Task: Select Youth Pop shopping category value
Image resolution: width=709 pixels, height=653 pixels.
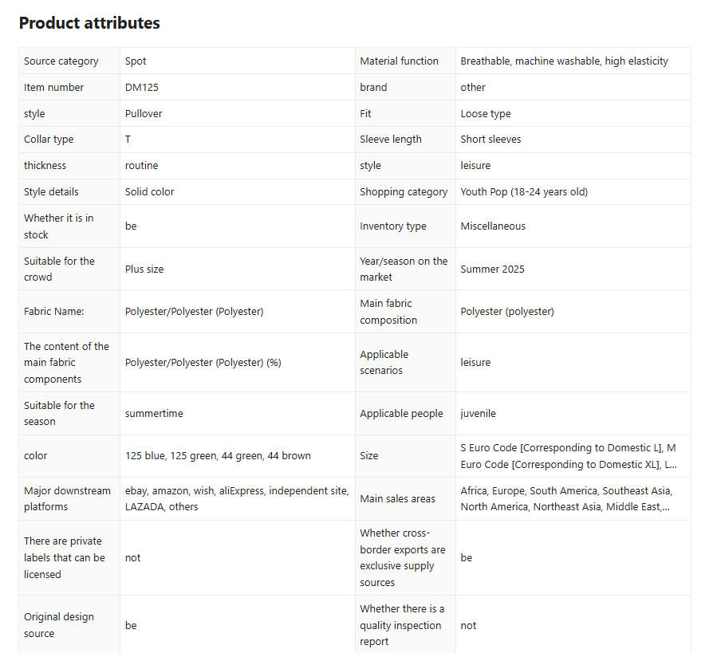Action: click(x=524, y=191)
